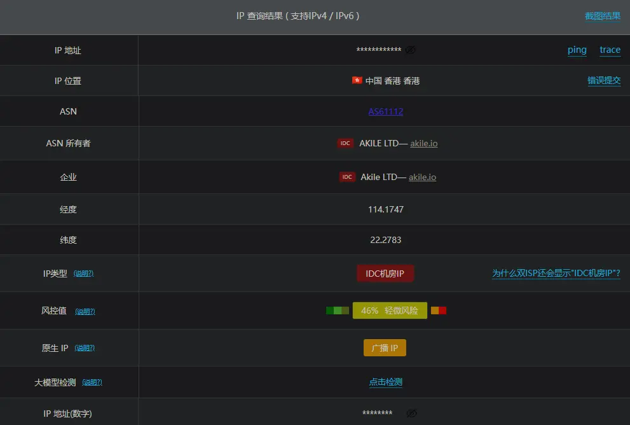The width and height of the screenshot is (630, 425).
Task: Click the orange-red high-risk bar indicator
Action: pyautogui.click(x=439, y=310)
